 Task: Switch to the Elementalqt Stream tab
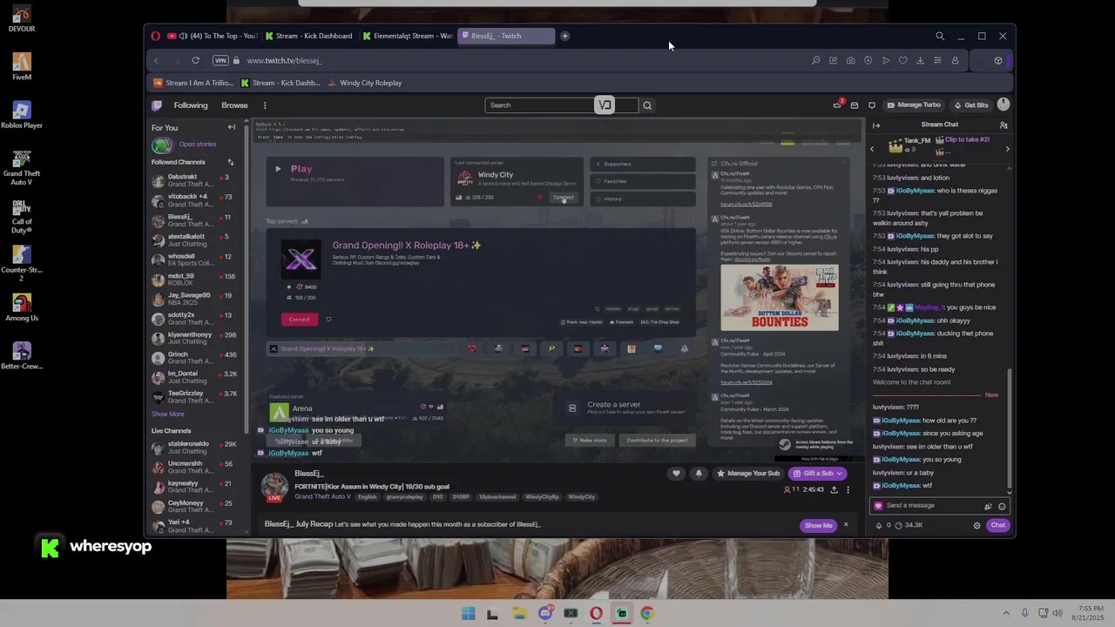click(408, 36)
